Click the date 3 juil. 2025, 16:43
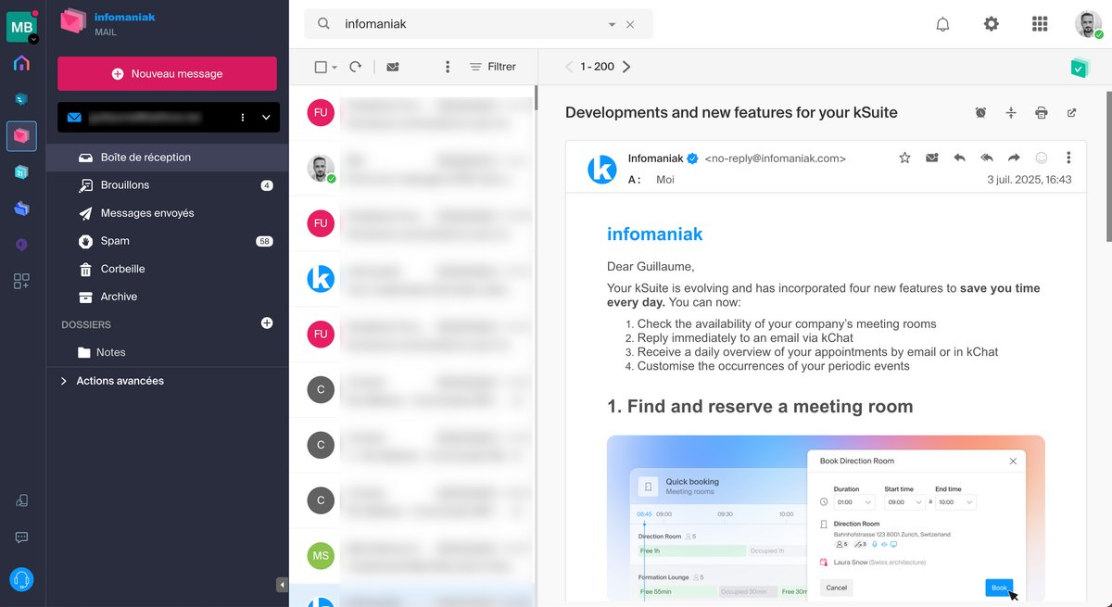Screen dimensions: 1112x607 [1030, 180]
